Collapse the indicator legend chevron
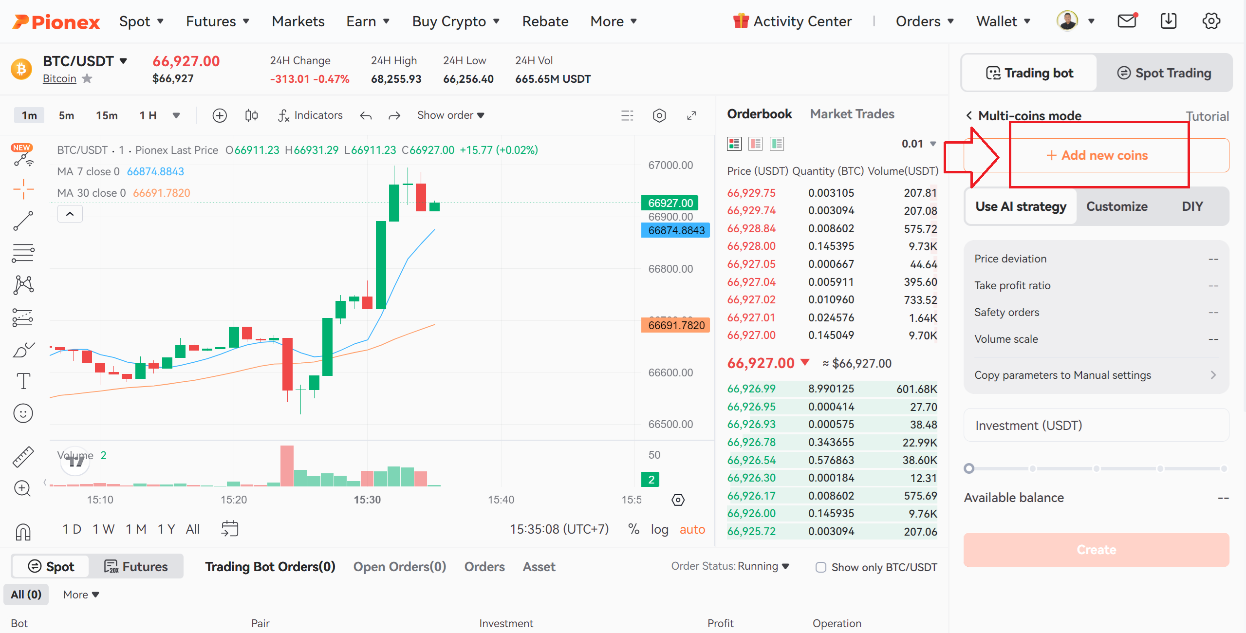1246x633 pixels. [70, 214]
